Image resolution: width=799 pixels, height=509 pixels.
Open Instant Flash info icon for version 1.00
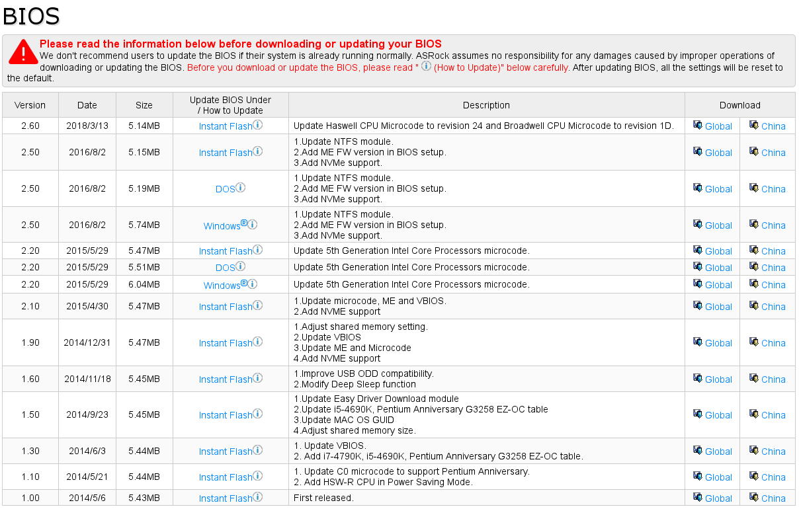258,496
